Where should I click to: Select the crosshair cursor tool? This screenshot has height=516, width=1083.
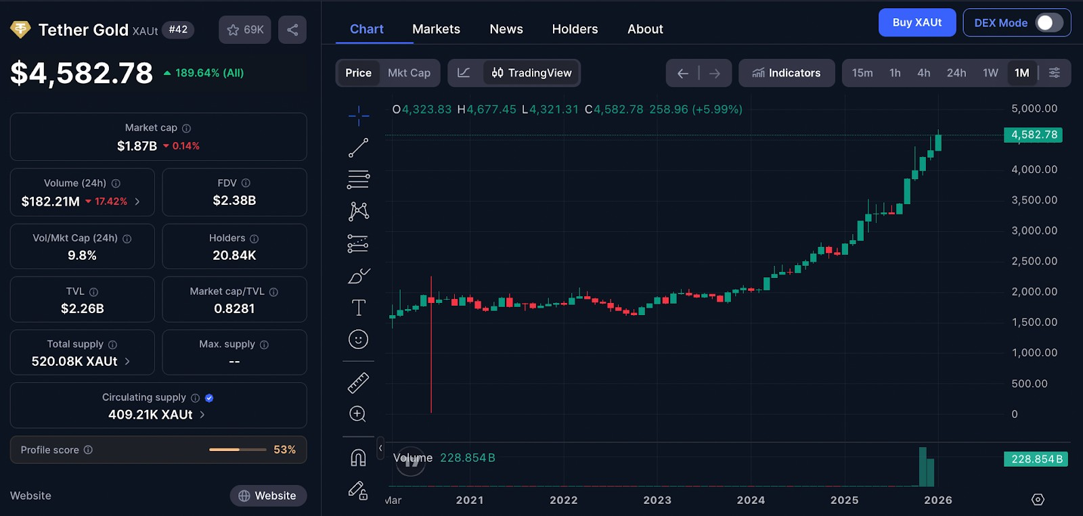pos(358,116)
